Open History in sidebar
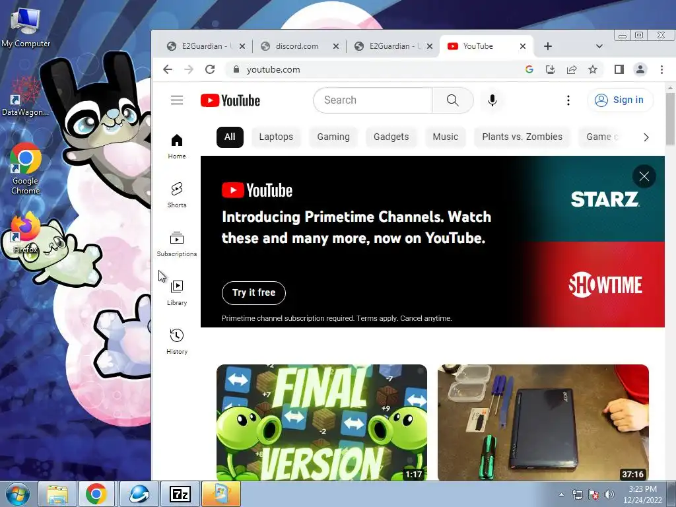 tap(177, 342)
